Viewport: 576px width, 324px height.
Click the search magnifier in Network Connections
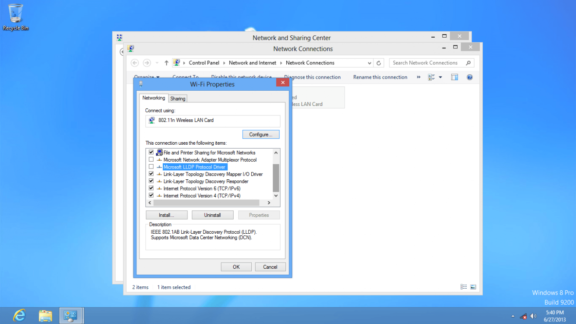[468, 63]
